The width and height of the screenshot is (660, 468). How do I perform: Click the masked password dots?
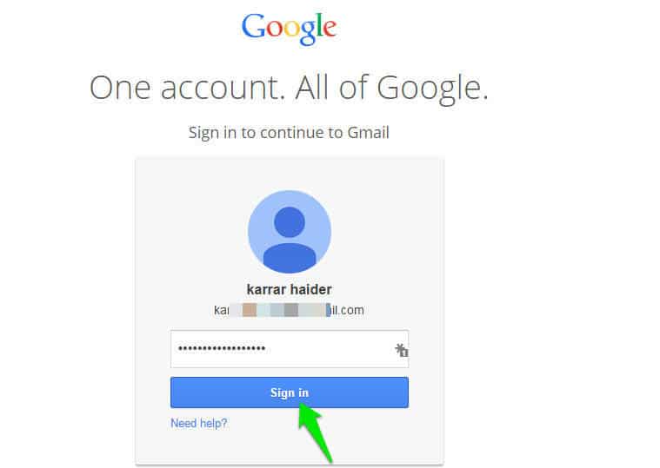[x=222, y=348]
